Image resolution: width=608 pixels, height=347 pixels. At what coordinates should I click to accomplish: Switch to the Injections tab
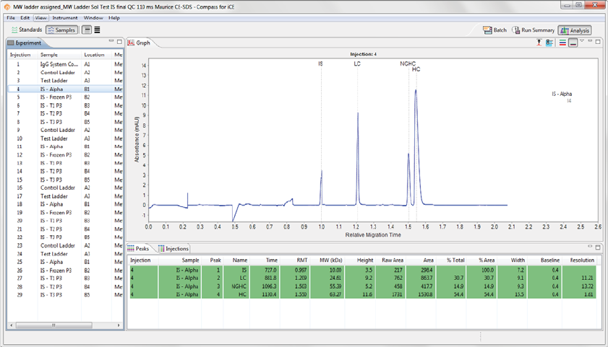pyautogui.click(x=174, y=249)
